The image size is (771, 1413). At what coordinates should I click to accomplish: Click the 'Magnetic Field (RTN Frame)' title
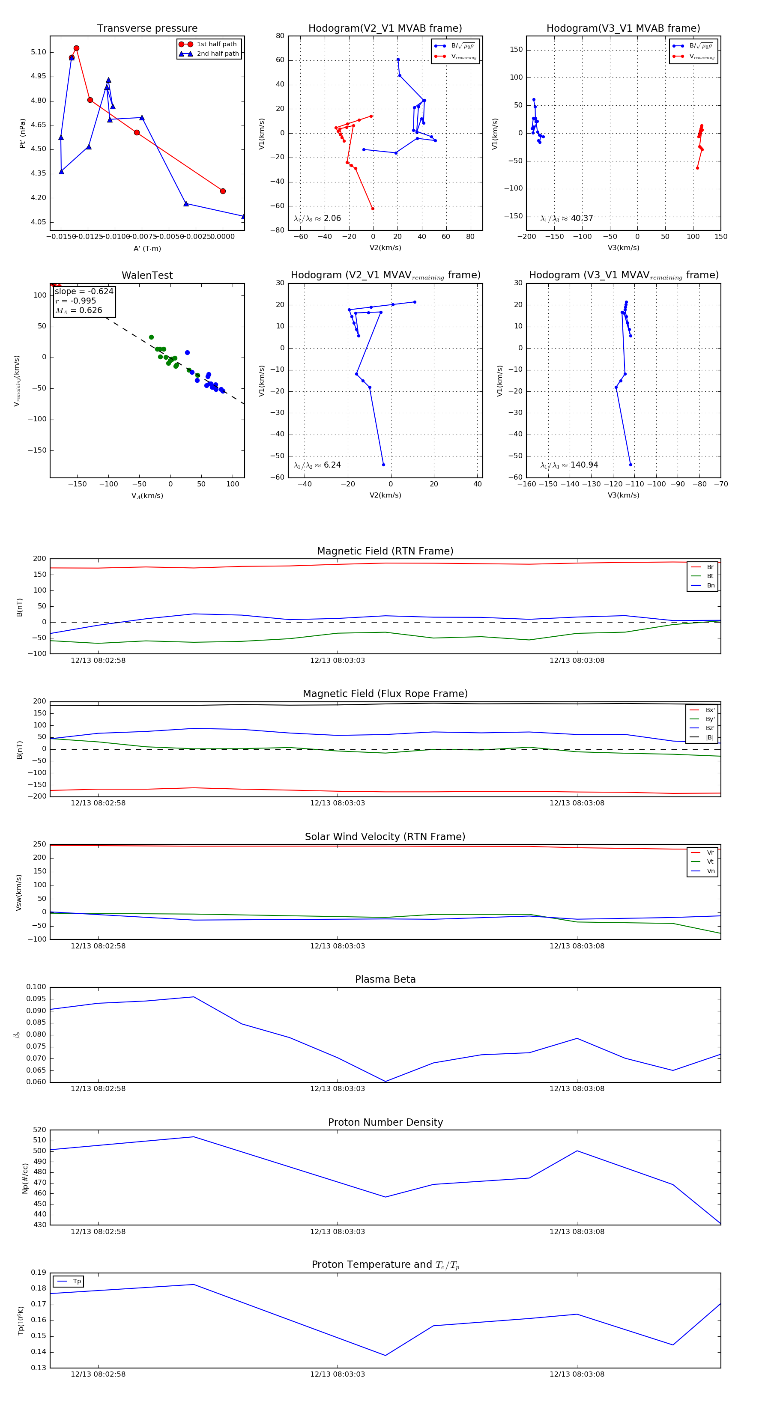[385, 551]
